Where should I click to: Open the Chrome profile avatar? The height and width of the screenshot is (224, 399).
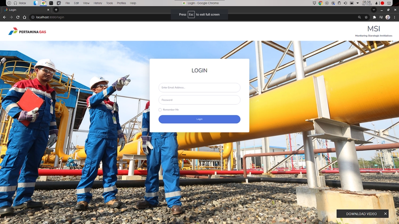[387, 17]
